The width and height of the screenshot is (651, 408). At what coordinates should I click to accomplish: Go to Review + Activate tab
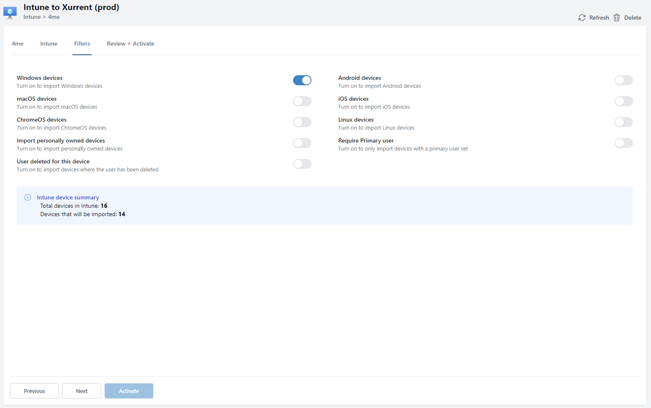pyautogui.click(x=130, y=43)
